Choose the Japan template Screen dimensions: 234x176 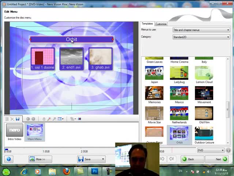[154, 75]
